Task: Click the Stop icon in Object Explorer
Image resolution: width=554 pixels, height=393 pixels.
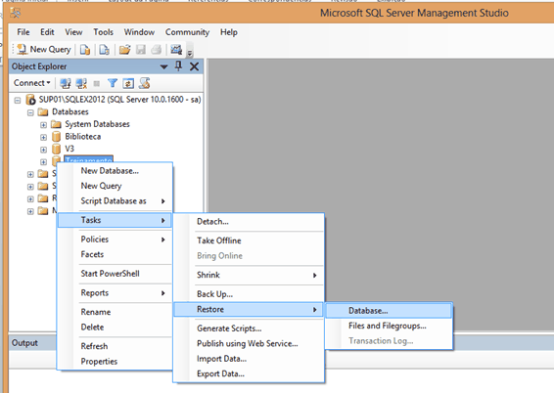Action: [97, 84]
